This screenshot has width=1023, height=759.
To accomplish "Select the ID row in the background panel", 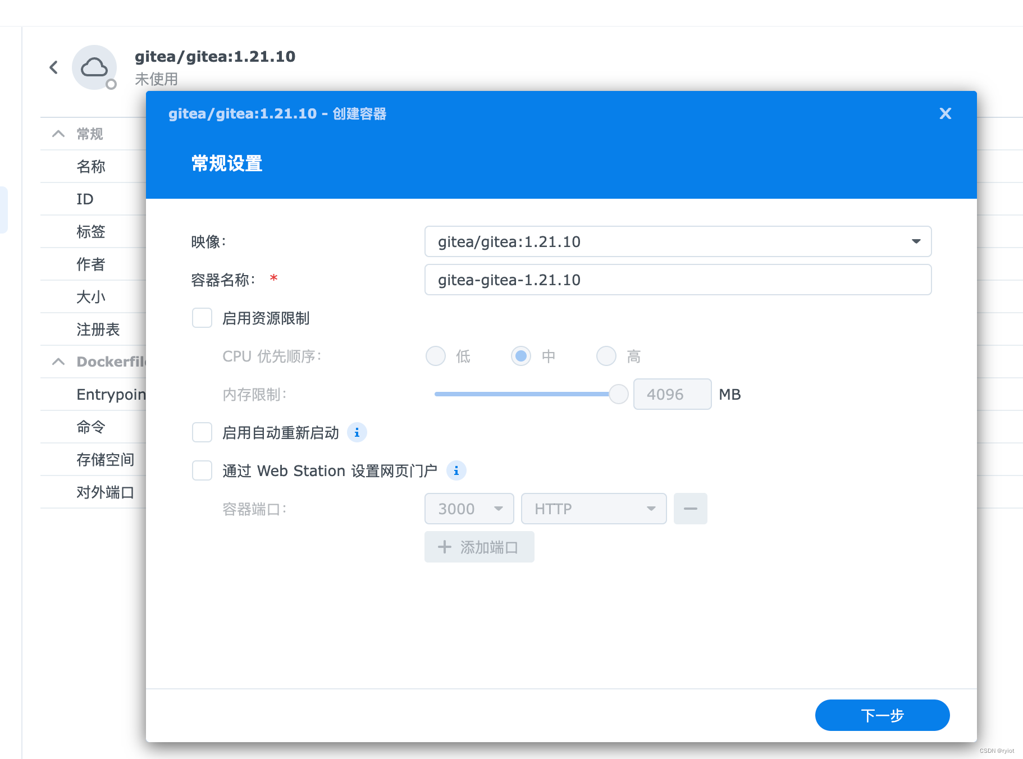I will coord(93,199).
